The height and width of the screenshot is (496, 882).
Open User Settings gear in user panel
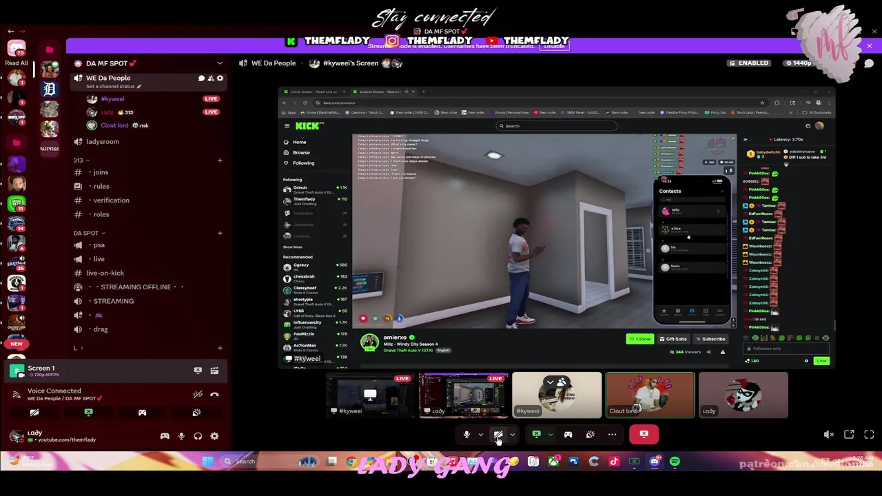click(214, 436)
